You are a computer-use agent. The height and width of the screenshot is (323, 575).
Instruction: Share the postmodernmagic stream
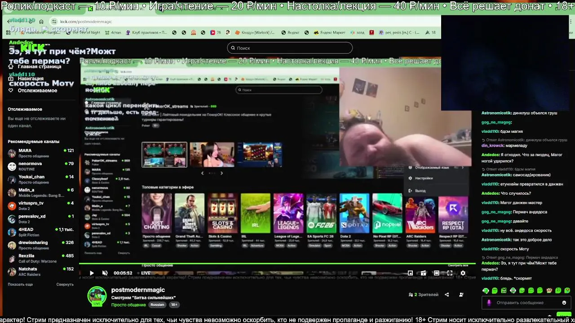pos(447,295)
